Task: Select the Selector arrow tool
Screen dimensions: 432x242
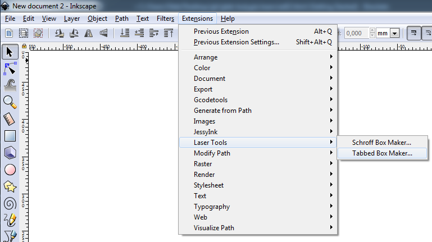Action: [x=10, y=53]
